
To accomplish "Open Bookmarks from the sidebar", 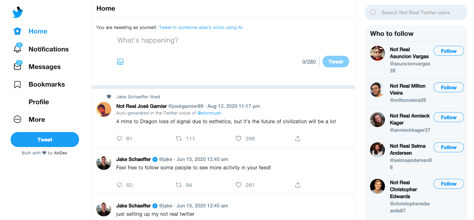I will pos(46,84).
